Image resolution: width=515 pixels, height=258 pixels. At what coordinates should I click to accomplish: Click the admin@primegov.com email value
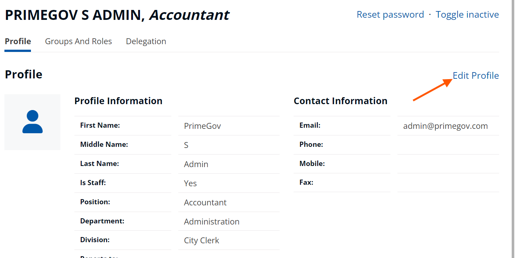(x=445, y=126)
